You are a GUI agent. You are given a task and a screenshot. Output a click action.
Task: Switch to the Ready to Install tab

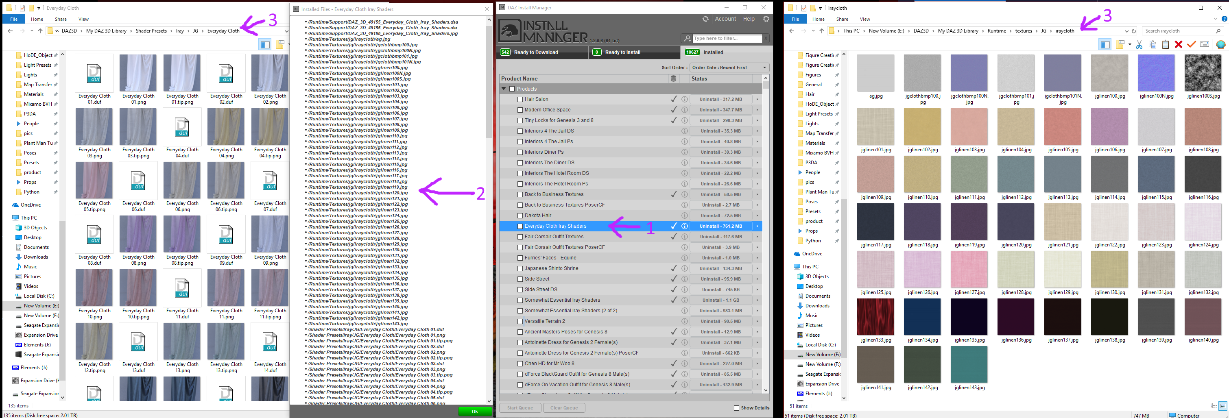pos(634,52)
